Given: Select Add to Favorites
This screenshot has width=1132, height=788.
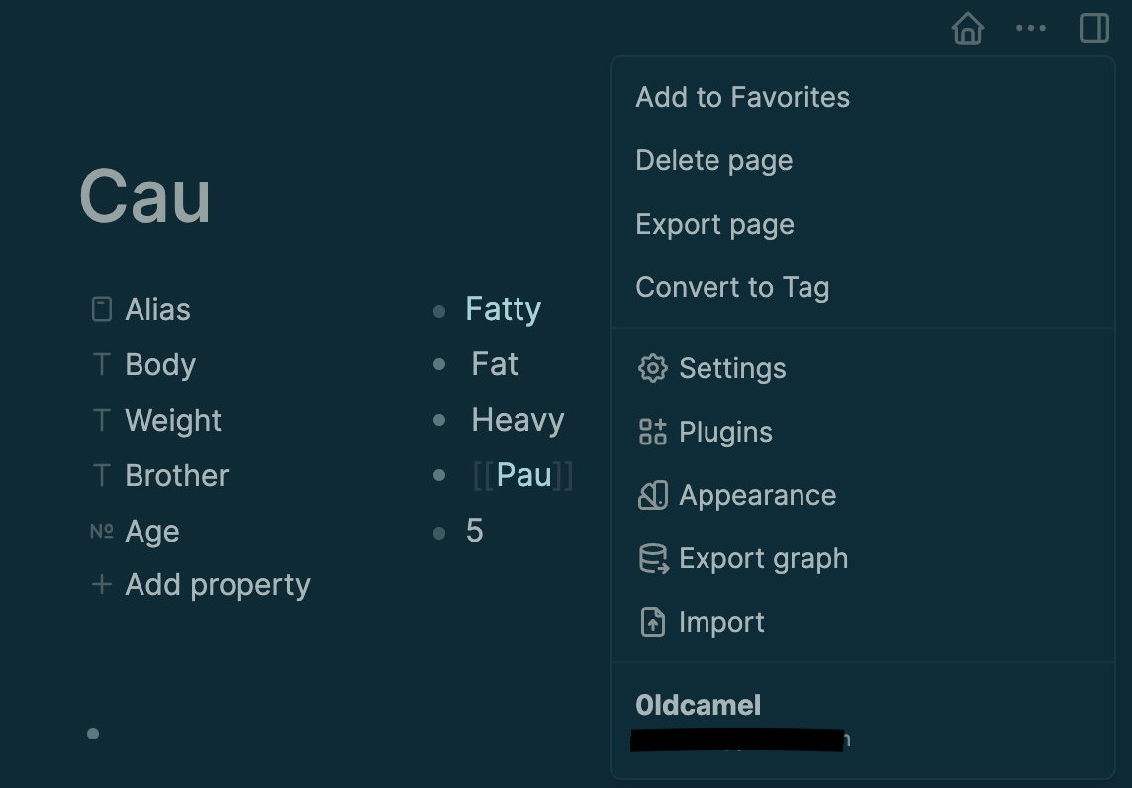Looking at the screenshot, I should coord(742,98).
